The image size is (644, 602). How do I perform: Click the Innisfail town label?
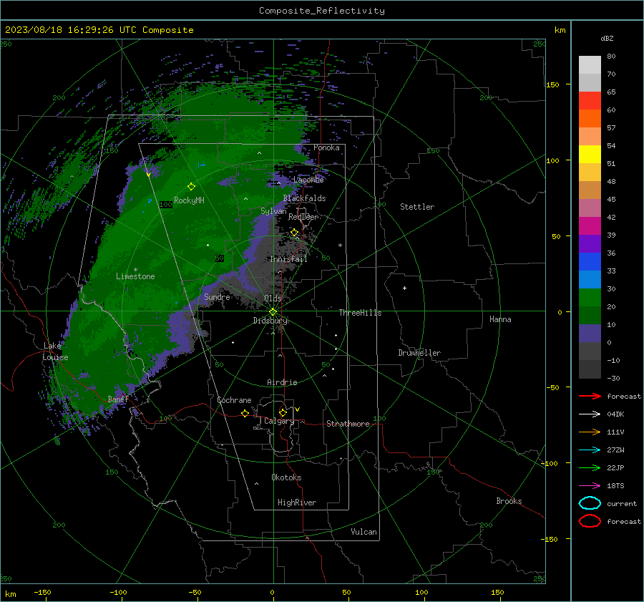[x=288, y=259]
